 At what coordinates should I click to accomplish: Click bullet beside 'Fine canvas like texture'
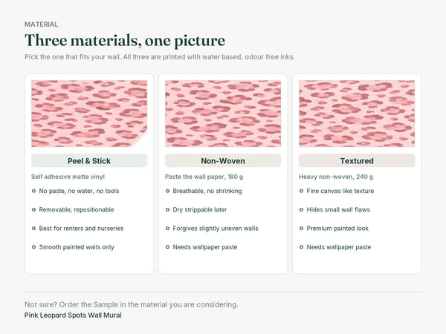(x=301, y=191)
